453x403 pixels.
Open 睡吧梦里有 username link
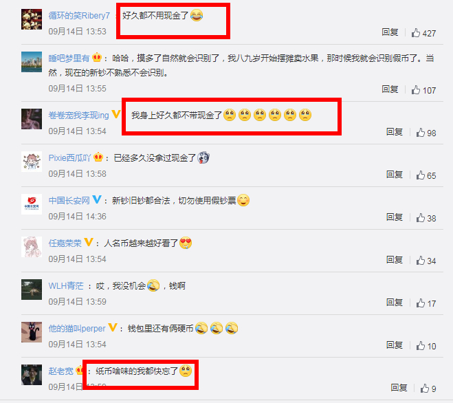pyautogui.click(x=69, y=58)
